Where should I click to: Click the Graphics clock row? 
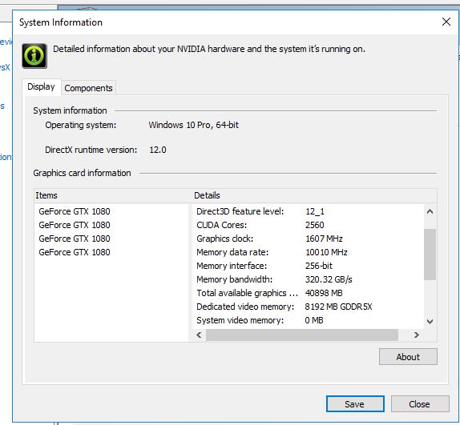click(308, 239)
